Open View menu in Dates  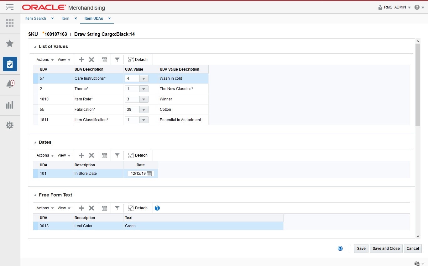click(x=64, y=155)
